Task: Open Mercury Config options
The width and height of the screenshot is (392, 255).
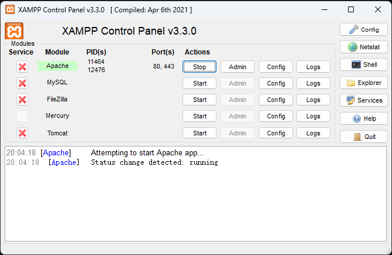Action: [276, 116]
